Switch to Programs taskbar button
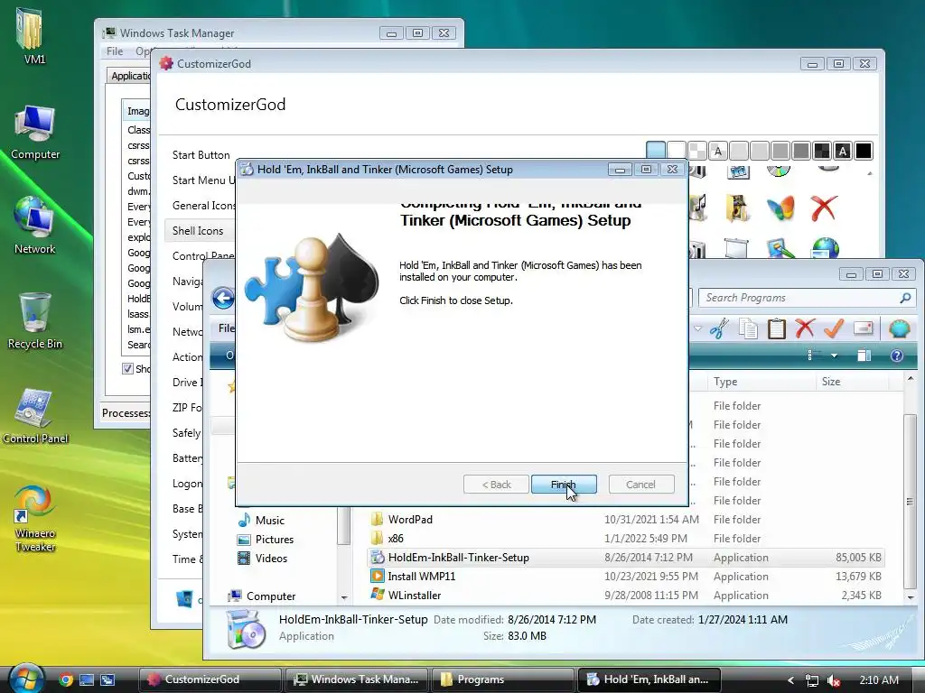 coord(502,679)
